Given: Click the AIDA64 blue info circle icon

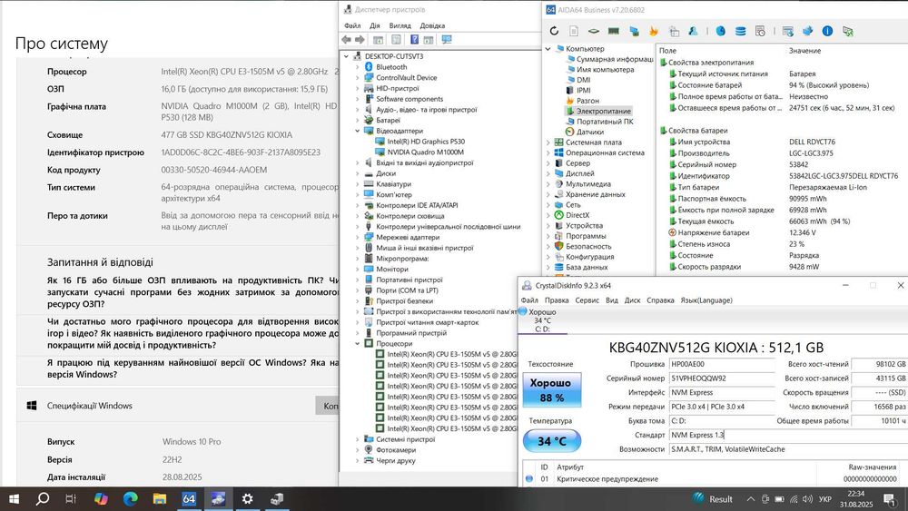Looking at the screenshot, I should [x=827, y=31].
